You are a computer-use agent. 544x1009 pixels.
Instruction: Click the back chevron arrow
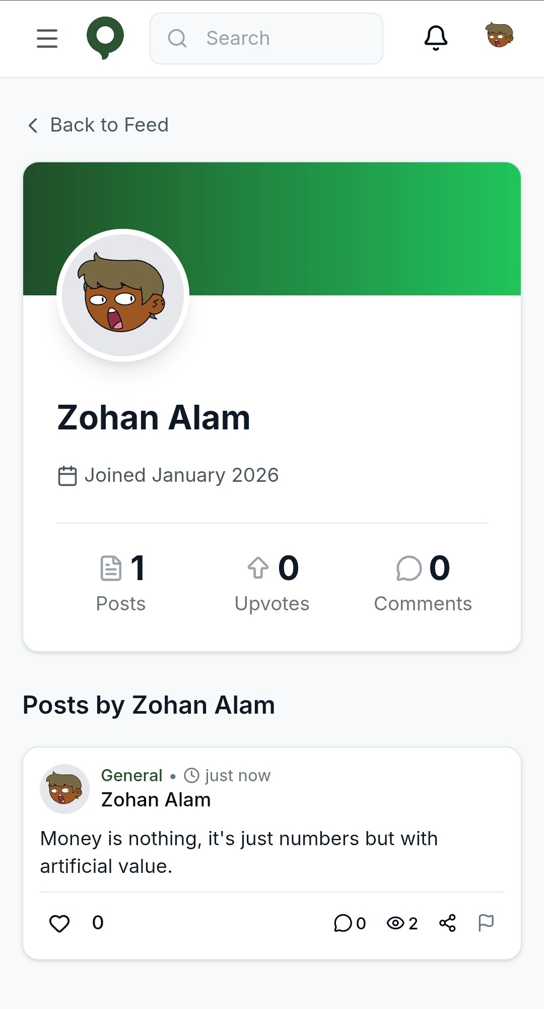[33, 125]
